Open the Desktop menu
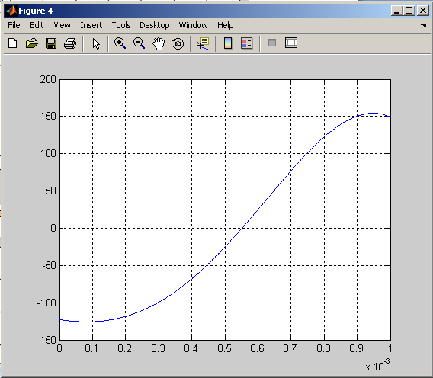Screen dimensions: 433x378 pyautogui.click(x=154, y=25)
